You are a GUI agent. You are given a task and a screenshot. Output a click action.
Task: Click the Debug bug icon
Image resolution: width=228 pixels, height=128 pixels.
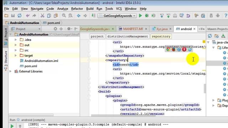147,16
